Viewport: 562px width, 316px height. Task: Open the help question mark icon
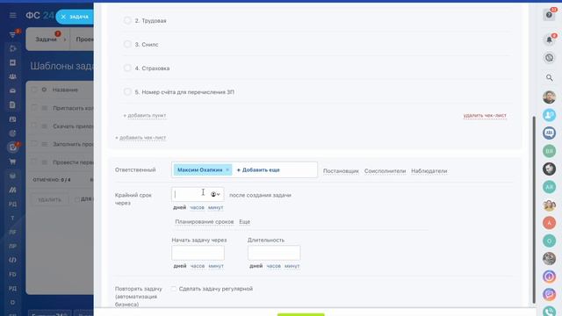(549, 15)
